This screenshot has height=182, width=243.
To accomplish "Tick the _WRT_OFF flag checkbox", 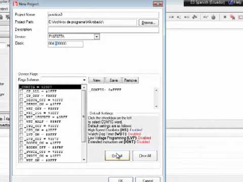I will 21,109.
